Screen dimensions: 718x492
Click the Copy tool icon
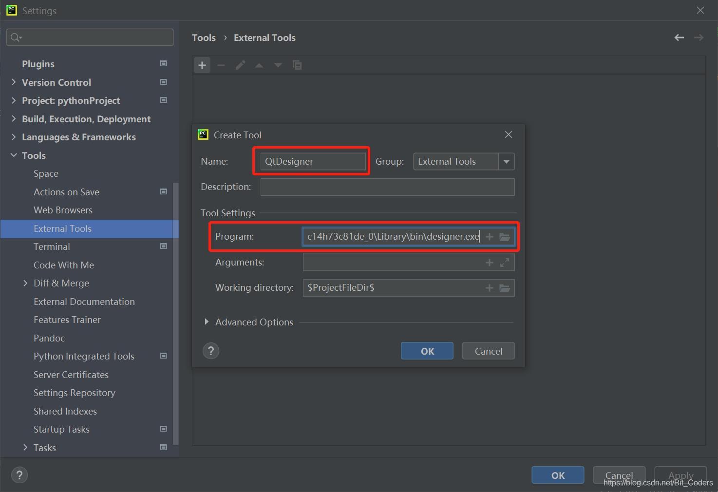point(297,65)
